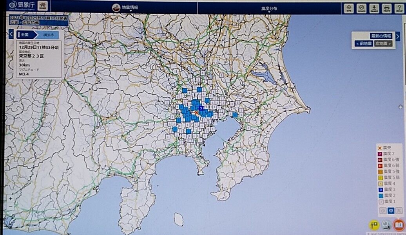Go to the HOME icon button

point(43,6)
